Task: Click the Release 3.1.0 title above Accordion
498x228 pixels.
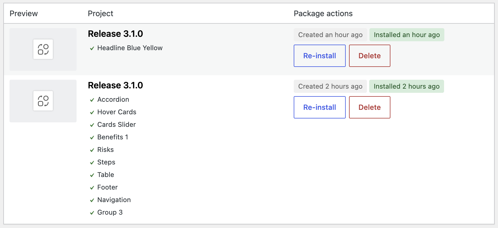Action: (x=115, y=85)
